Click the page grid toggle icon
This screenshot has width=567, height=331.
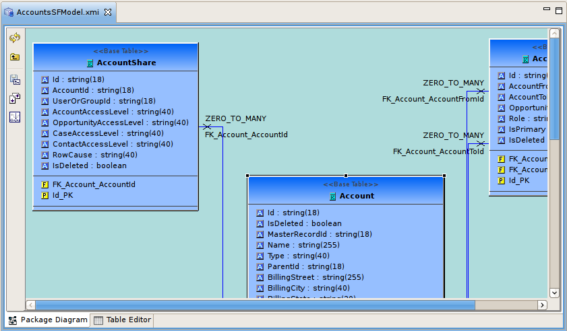[x=15, y=117]
